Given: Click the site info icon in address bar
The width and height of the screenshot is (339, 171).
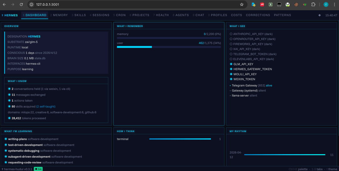Looking at the screenshot, I should [32, 4].
